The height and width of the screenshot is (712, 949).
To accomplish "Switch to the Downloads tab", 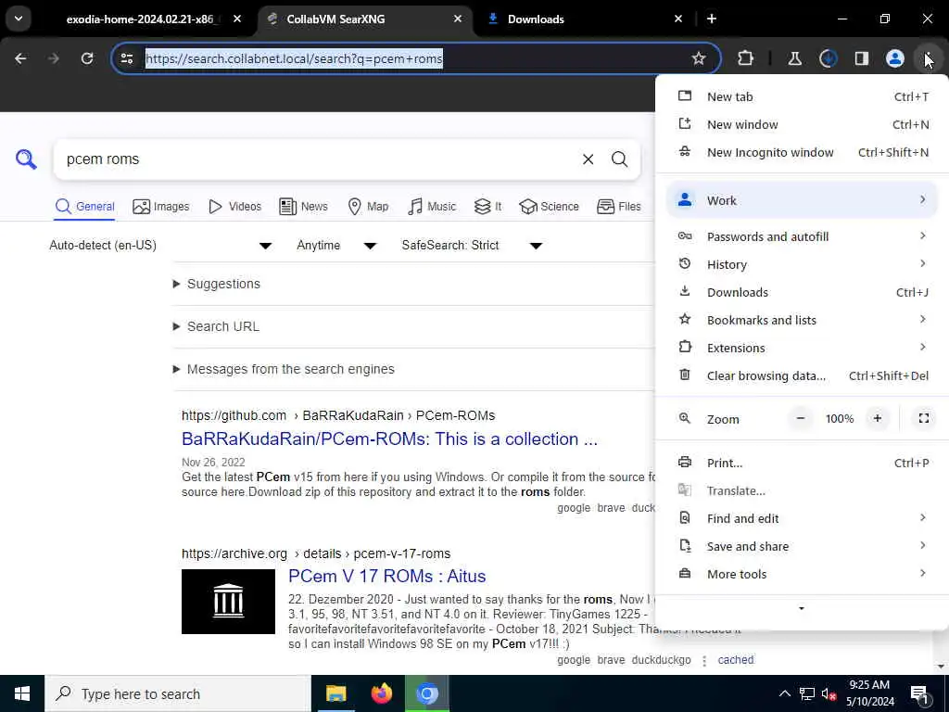I will (584, 19).
